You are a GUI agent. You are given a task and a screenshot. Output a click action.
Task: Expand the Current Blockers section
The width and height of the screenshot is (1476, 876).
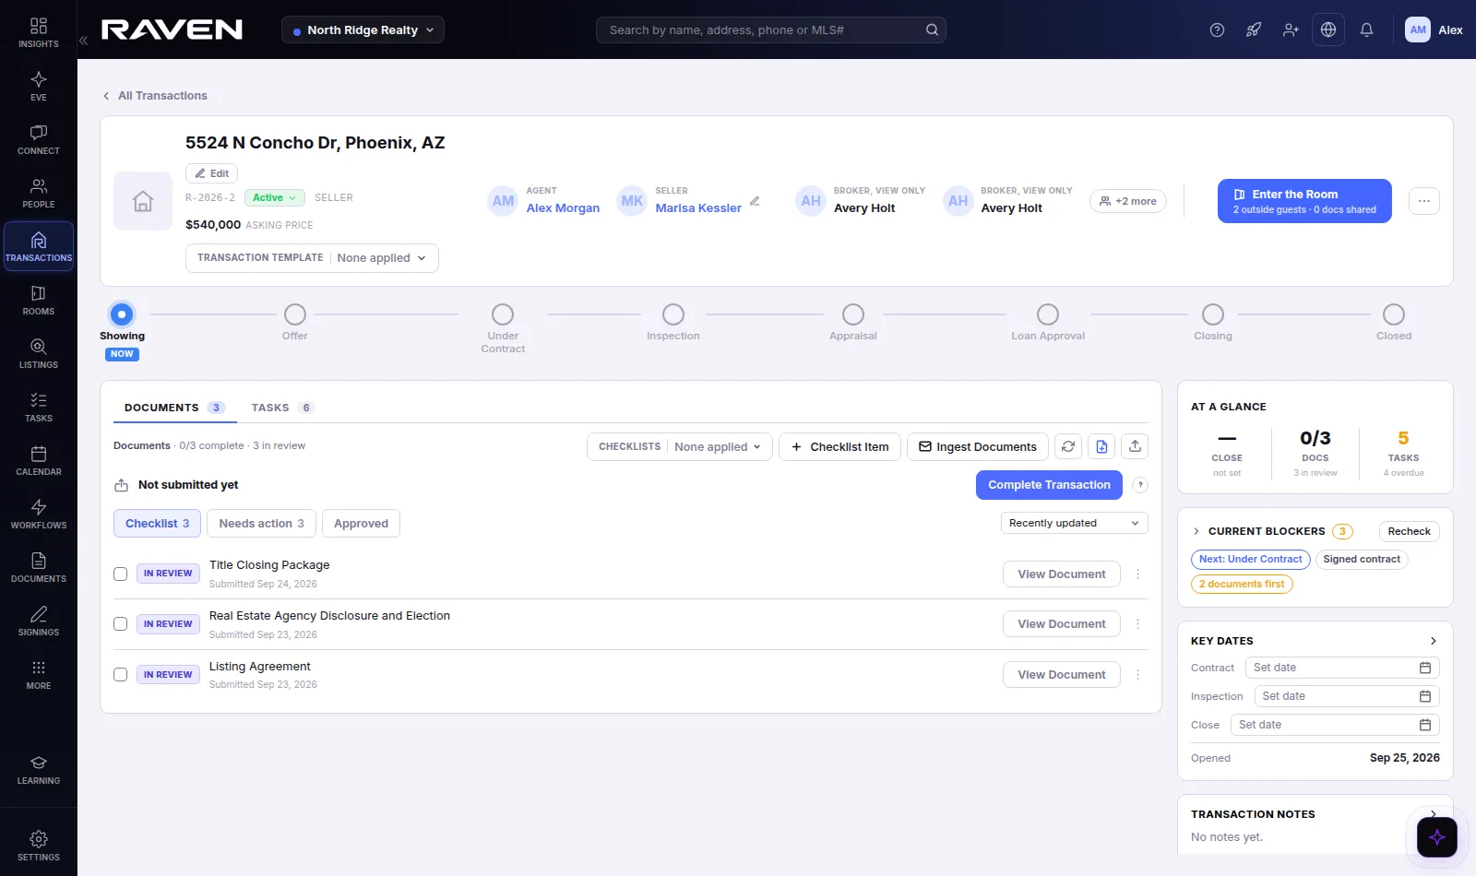coord(1196,531)
